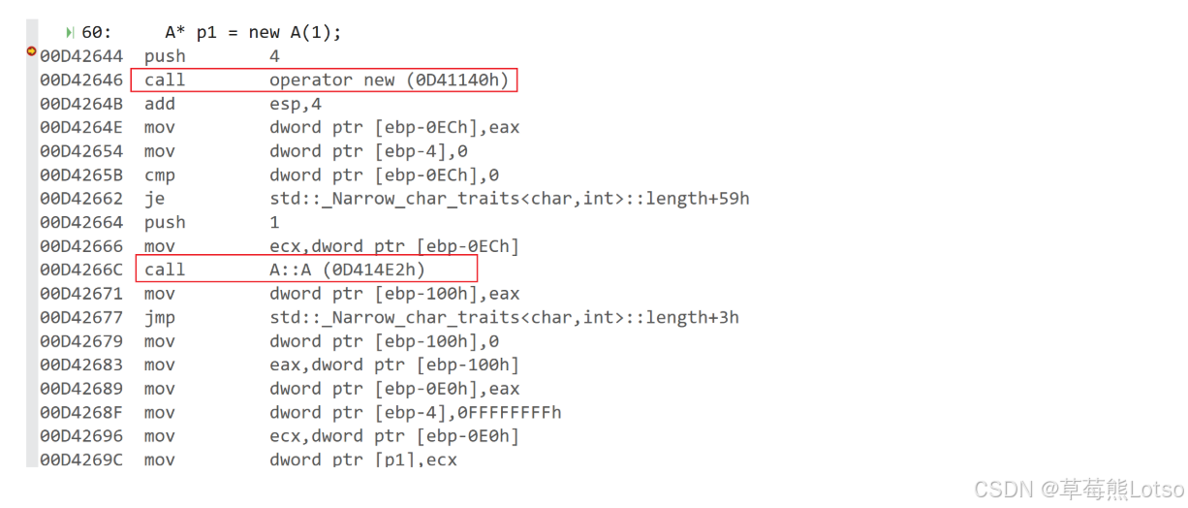Select address 00D42644 push 4 line

(x=160, y=56)
